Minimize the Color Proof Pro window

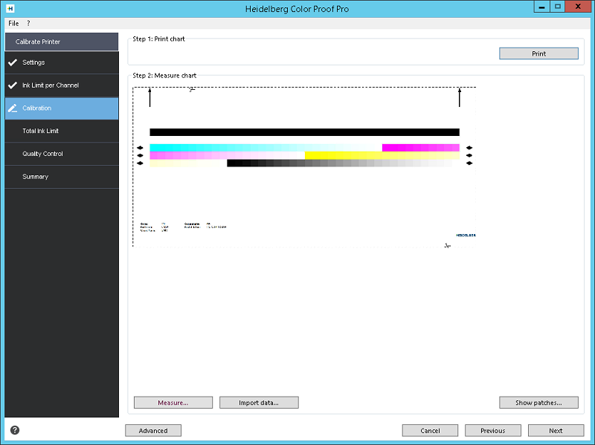point(541,7)
